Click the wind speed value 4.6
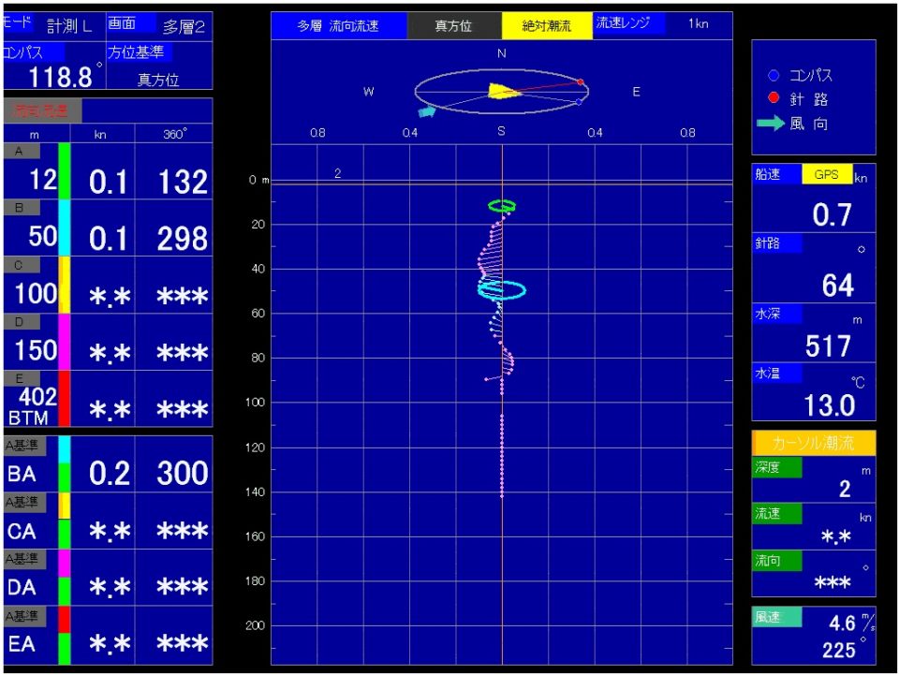Image resolution: width=899 pixels, height=675 pixels. click(842, 623)
